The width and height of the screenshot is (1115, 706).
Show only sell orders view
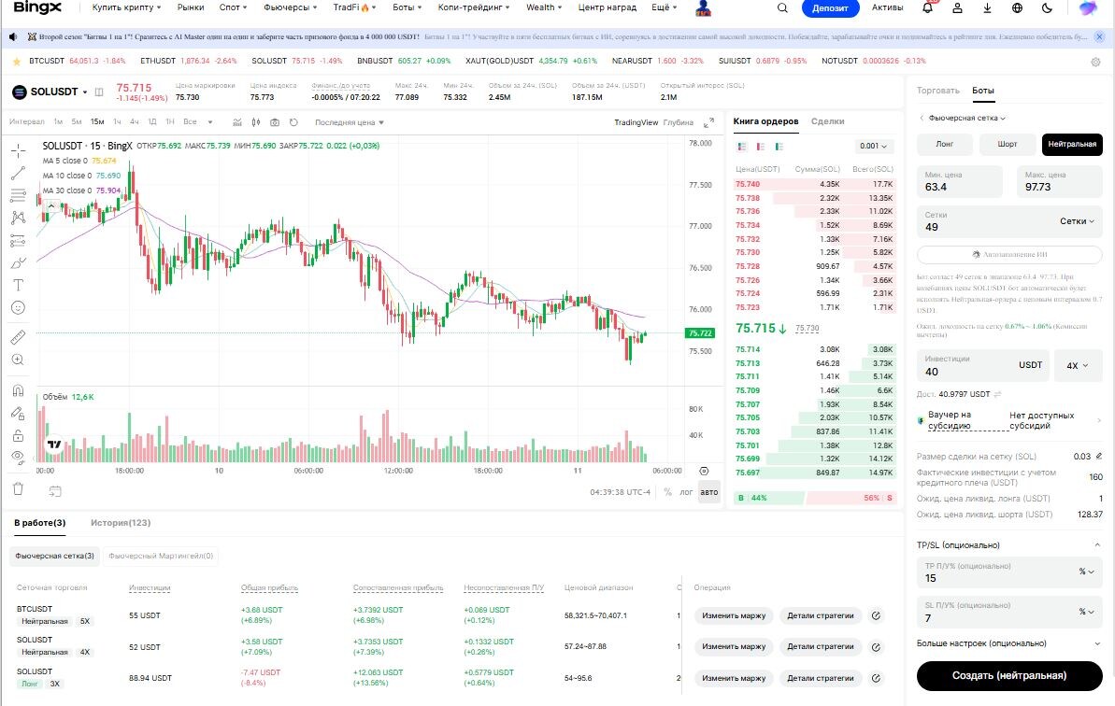(760, 147)
